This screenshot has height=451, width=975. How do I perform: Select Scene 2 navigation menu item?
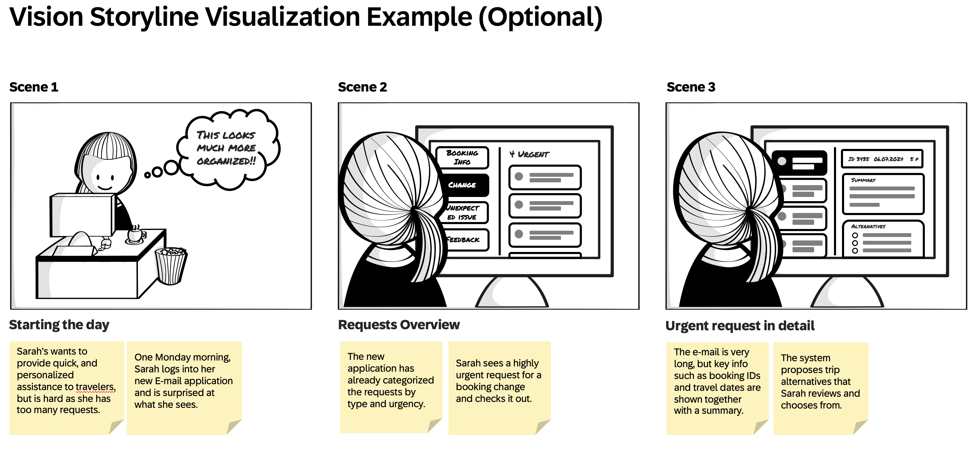click(x=466, y=187)
